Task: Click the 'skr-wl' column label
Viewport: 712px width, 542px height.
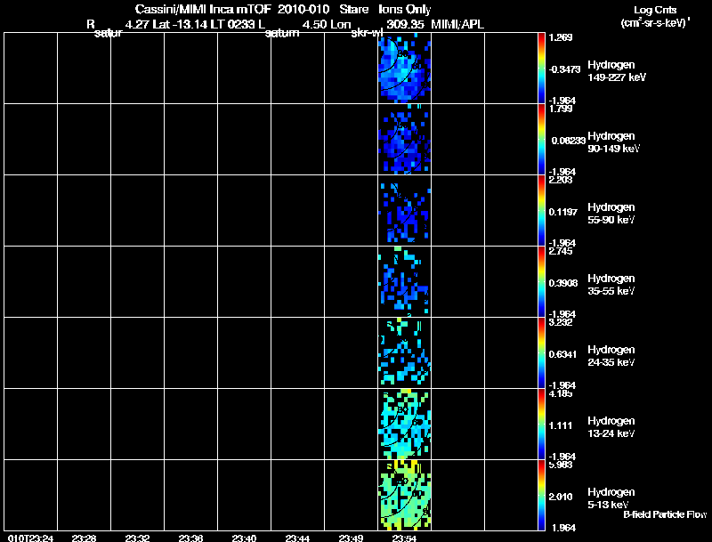Action: tap(368, 33)
